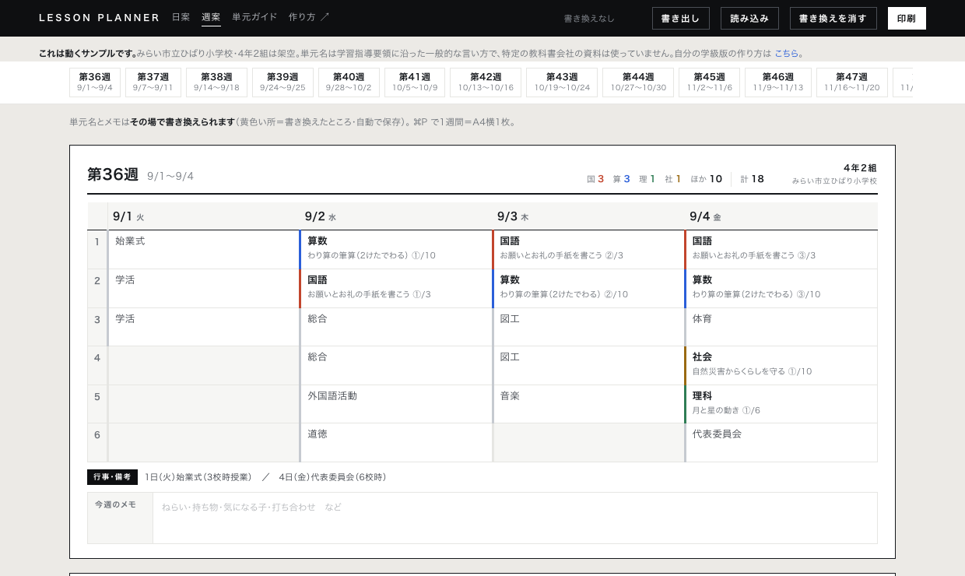The image size is (965, 576).
Task: Edit the 代表委員会 cell on 9/4
Action: coord(781,442)
